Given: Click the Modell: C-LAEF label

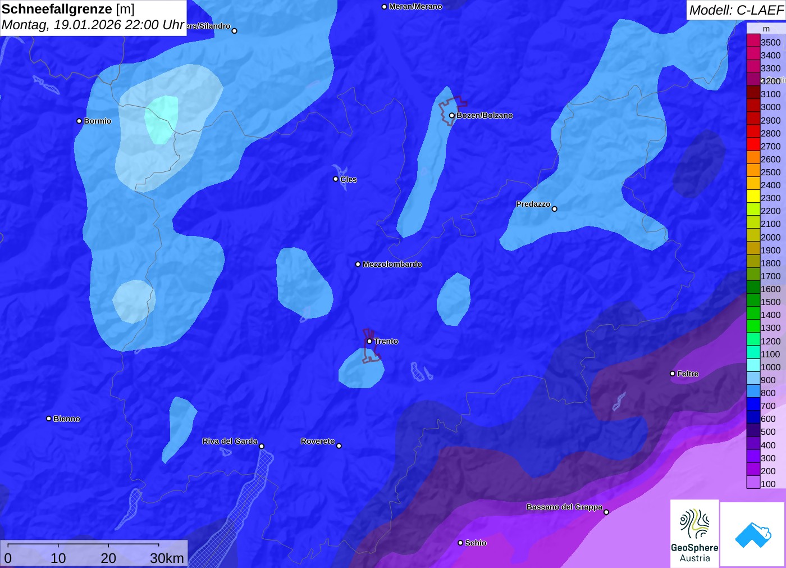Looking at the screenshot, I should 736,10.
